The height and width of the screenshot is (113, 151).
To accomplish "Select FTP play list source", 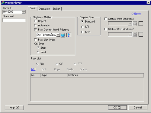I will coord(75,64).
